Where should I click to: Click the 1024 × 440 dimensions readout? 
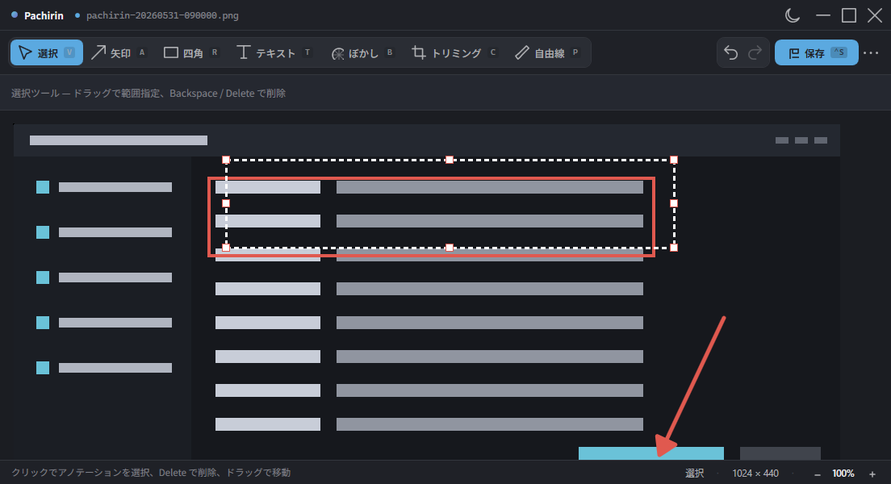755,474
